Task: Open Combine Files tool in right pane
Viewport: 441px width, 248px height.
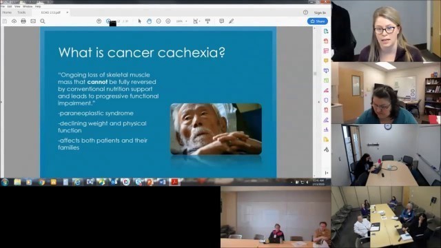Action: coord(326,70)
